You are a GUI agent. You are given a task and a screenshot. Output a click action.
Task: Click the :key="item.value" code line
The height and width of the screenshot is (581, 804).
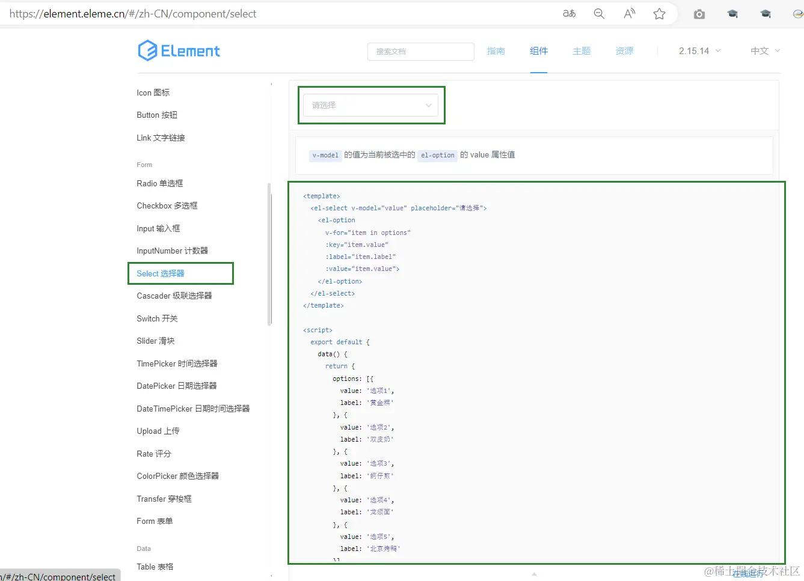point(357,245)
